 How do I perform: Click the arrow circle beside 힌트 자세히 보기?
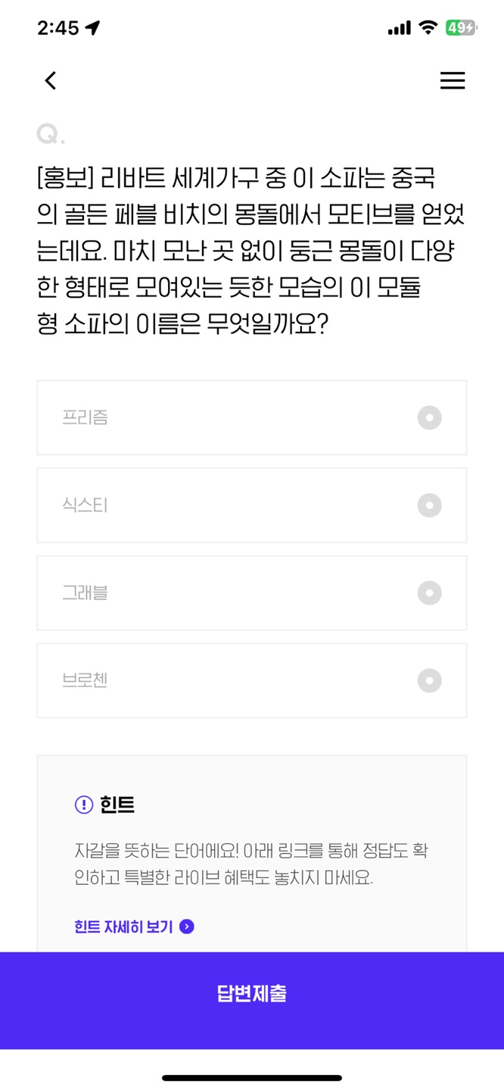tap(187, 927)
